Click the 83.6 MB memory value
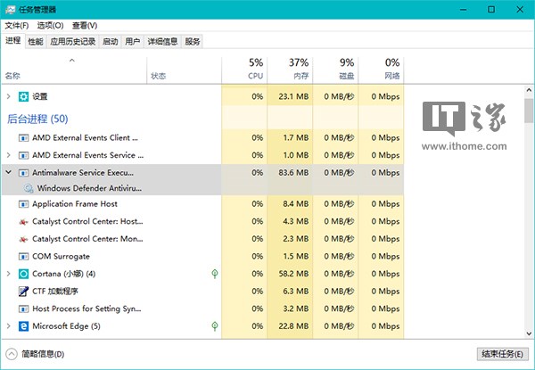Viewport: 535px width, 370px height. point(293,173)
